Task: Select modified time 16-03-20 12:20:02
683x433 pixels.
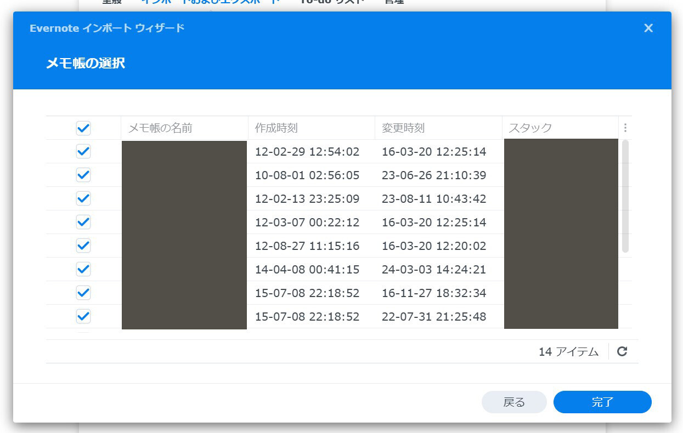Action: (434, 246)
